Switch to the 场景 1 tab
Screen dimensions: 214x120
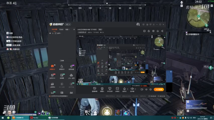pyautogui.click(x=67, y=29)
